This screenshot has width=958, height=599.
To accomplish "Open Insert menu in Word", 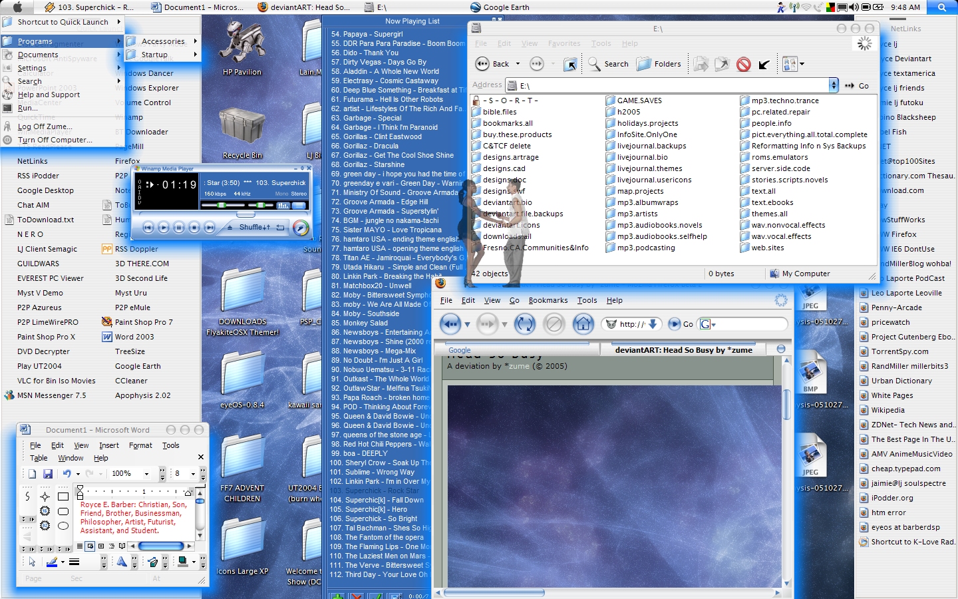I will [x=108, y=445].
